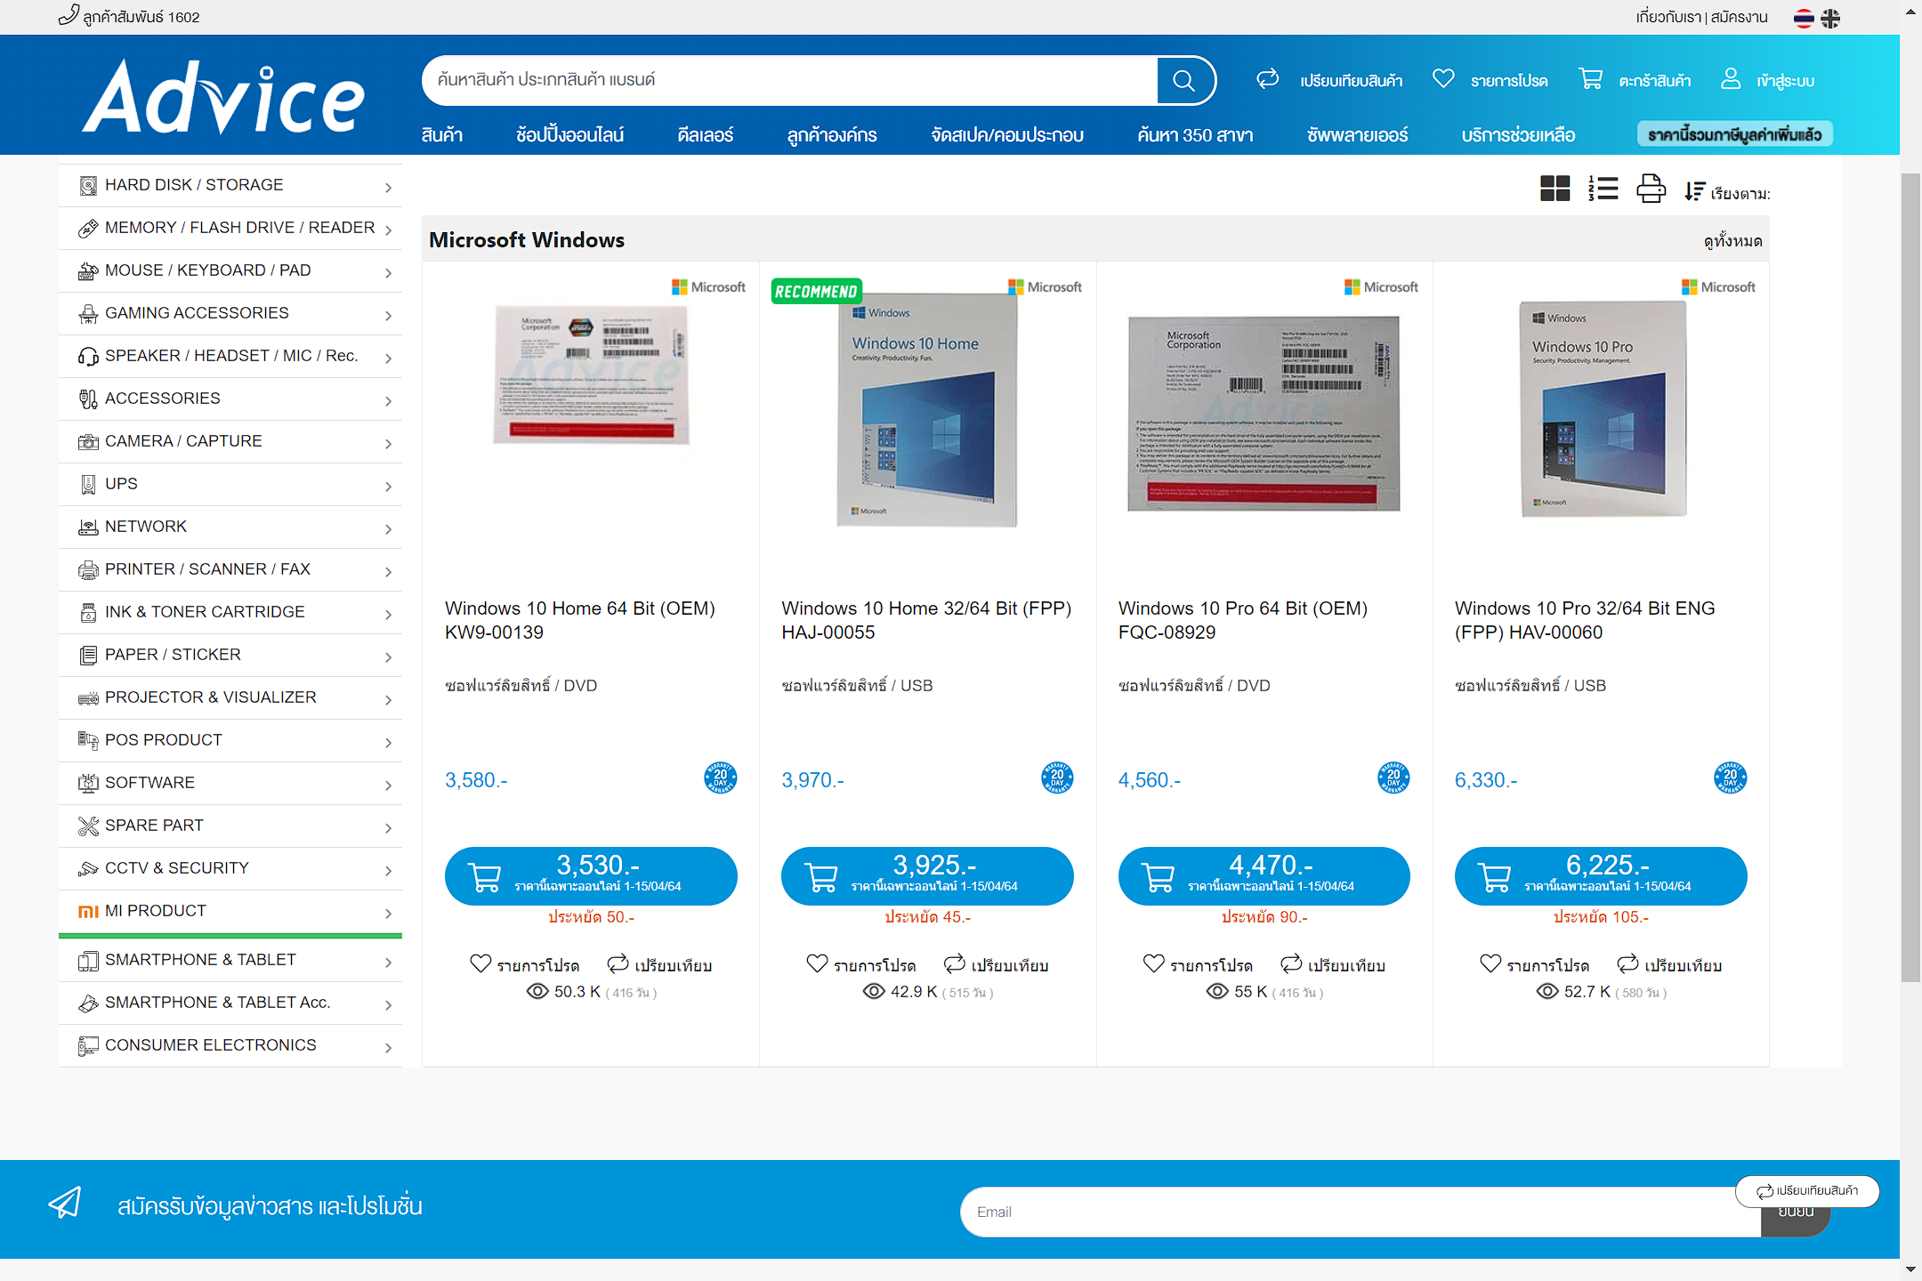
Task: Favorite the Windows 10 Home FPP product
Action: (860, 965)
